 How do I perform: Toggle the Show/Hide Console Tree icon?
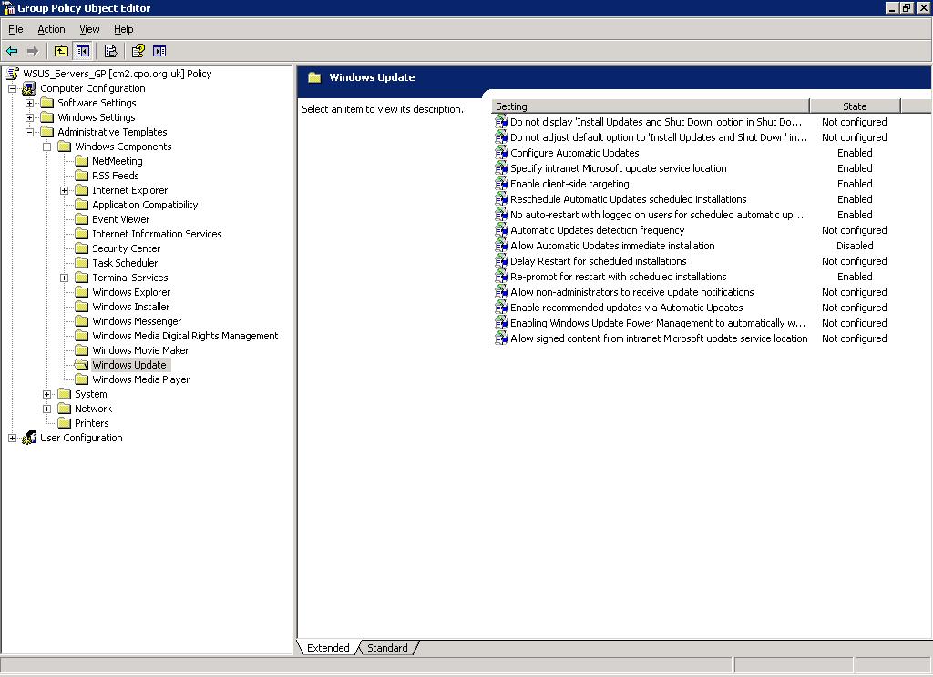pyautogui.click(x=82, y=51)
